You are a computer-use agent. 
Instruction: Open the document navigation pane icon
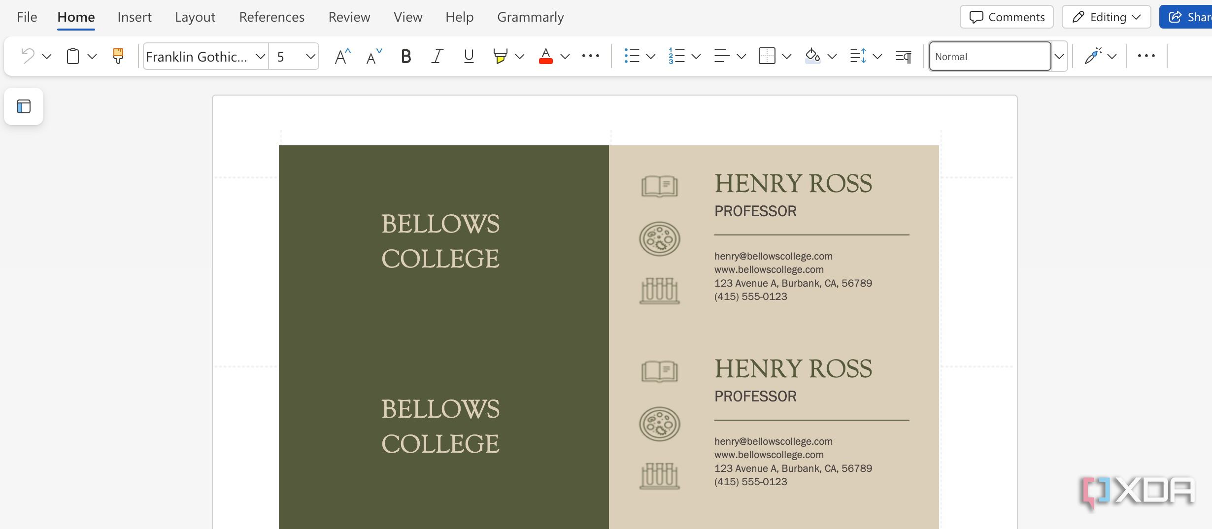tap(24, 106)
